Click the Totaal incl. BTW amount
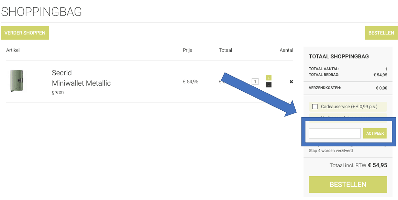Screen dimensions: 398x200 377,165
